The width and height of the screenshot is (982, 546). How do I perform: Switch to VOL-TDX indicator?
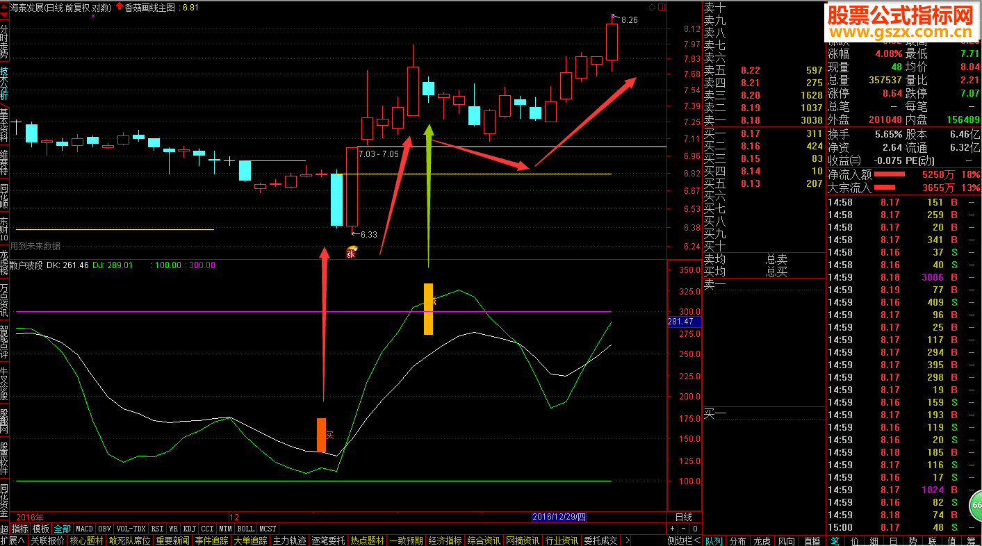click(131, 529)
